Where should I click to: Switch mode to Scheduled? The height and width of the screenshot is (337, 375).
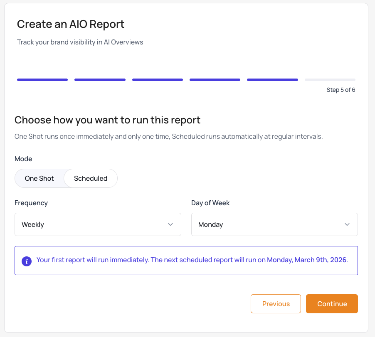91,178
